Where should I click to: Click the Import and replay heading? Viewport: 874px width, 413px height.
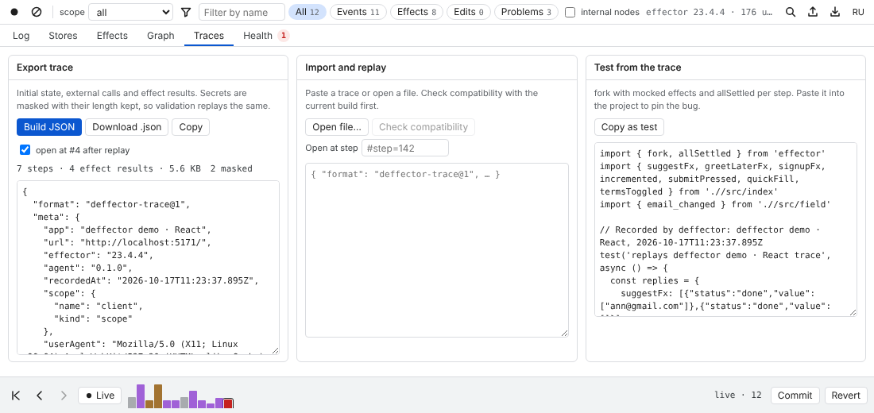(346, 68)
